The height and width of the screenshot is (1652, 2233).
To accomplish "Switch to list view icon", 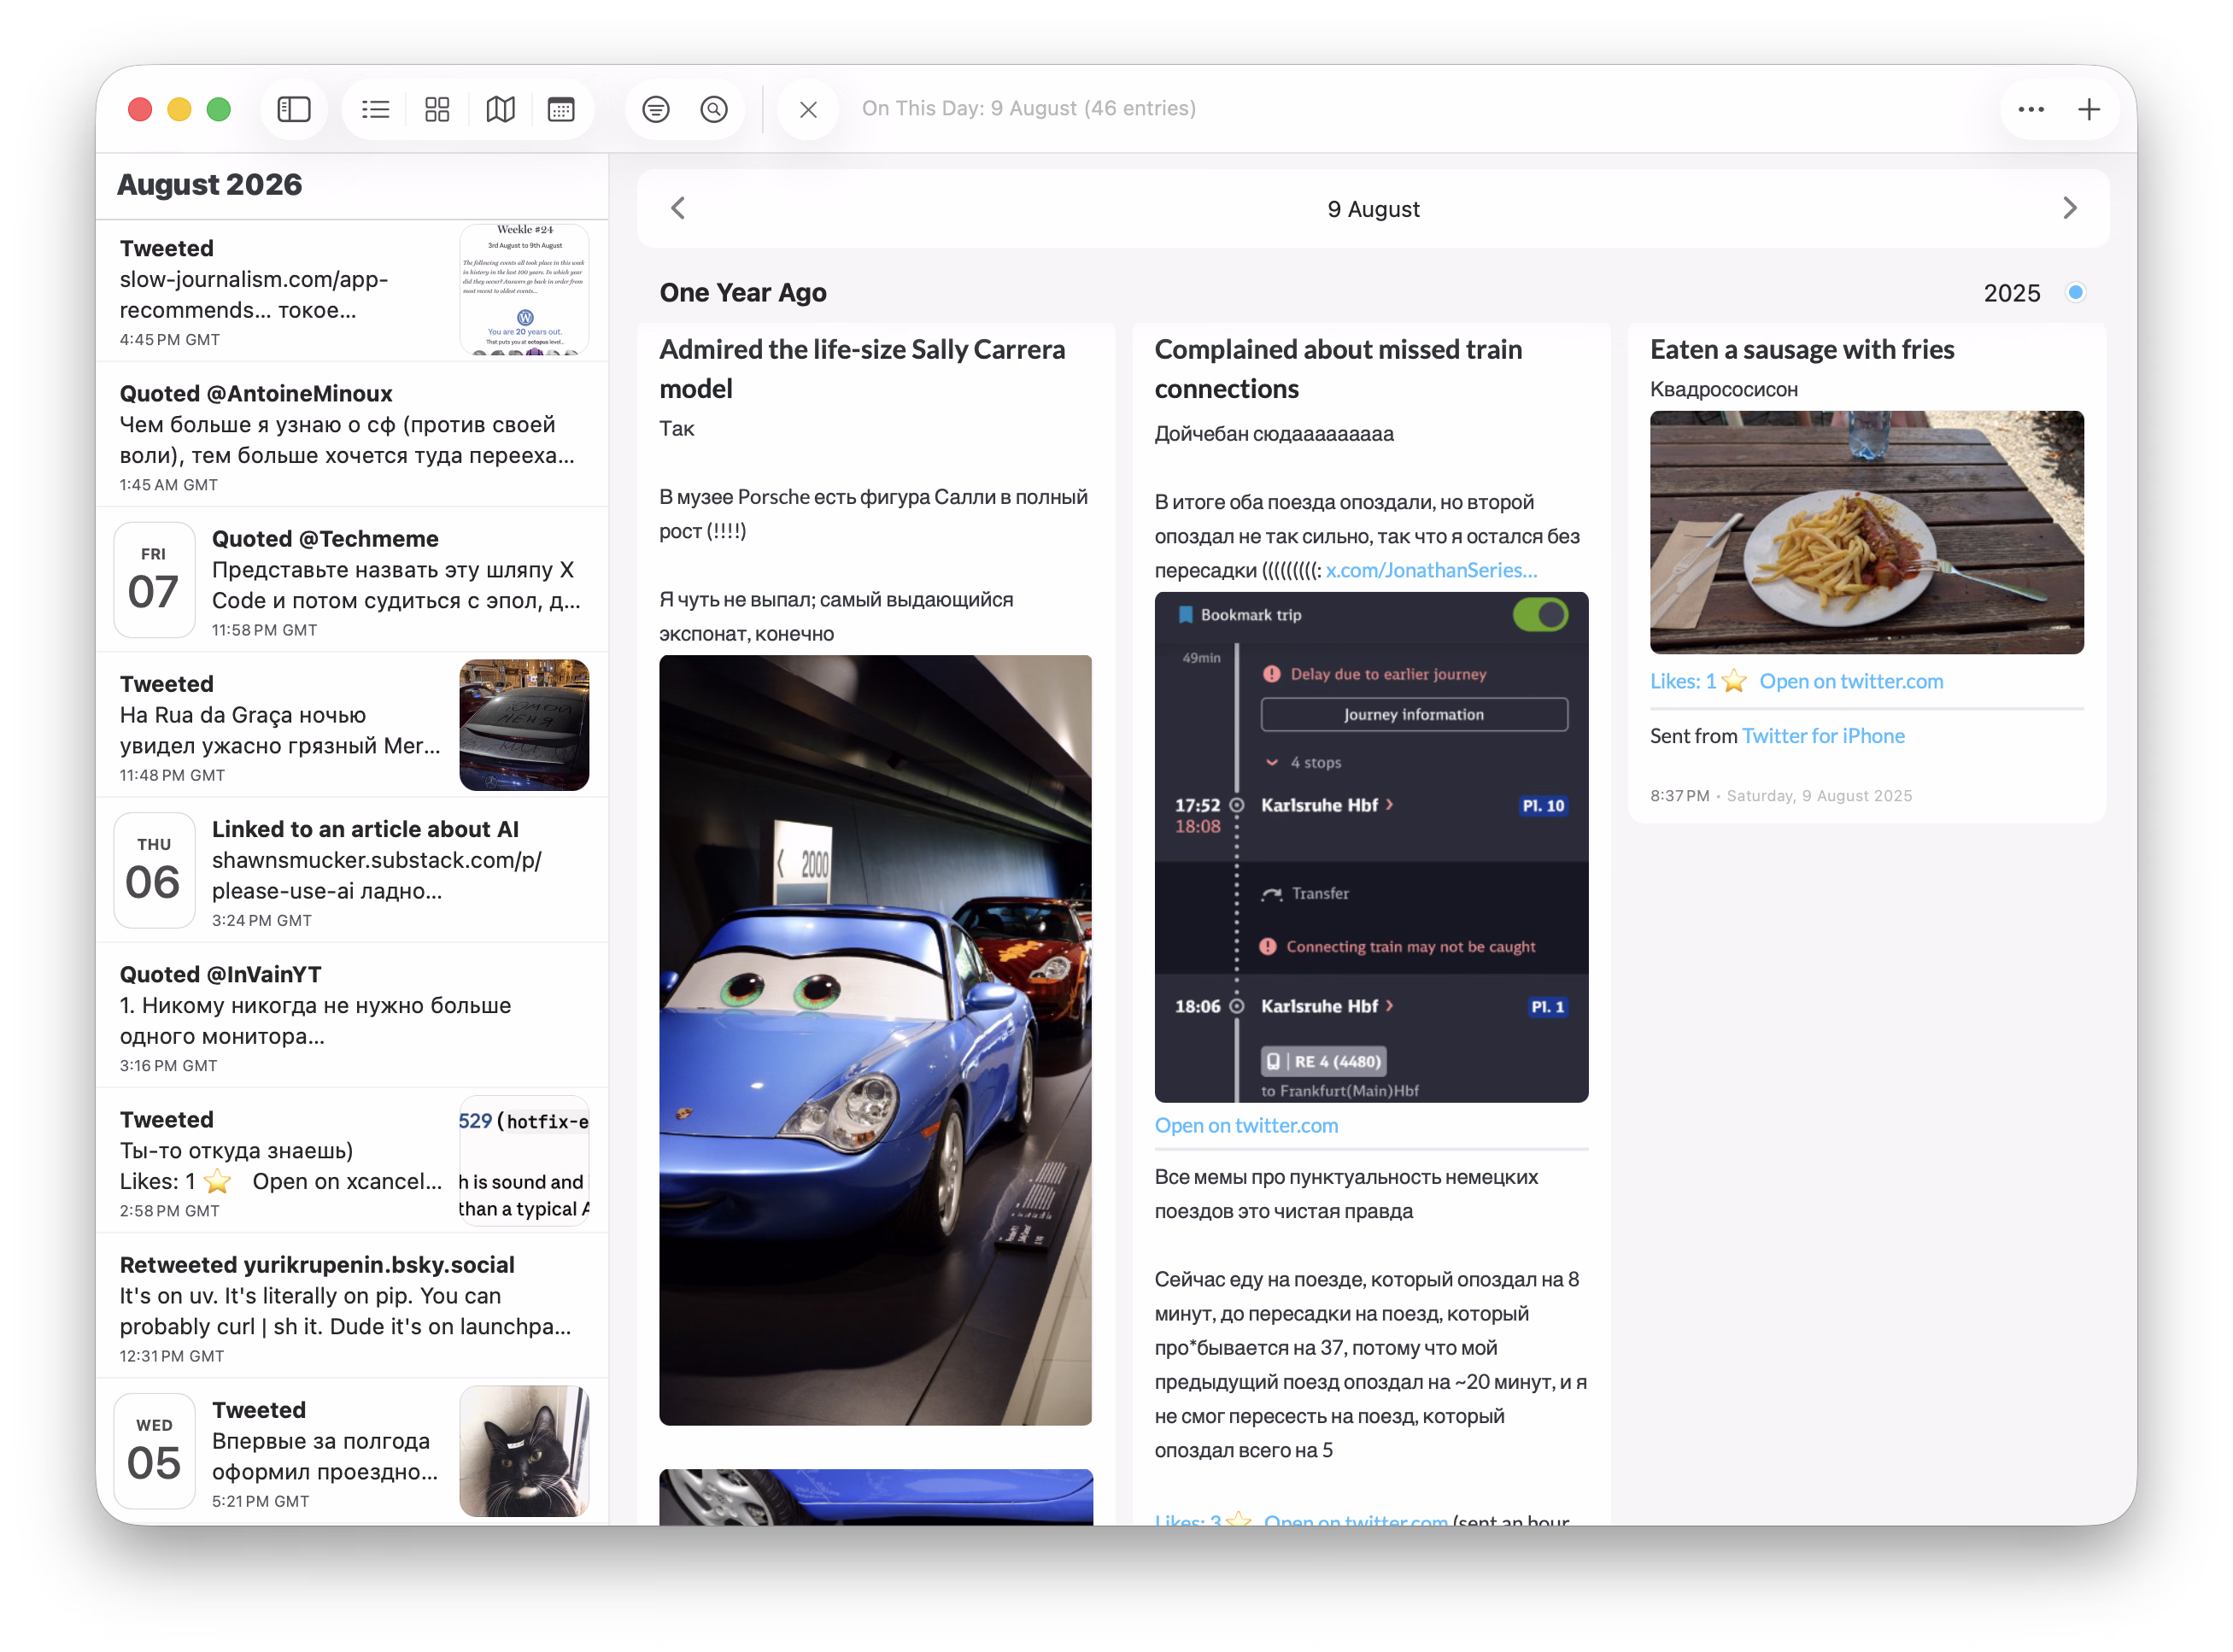I will click(x=375, y=109).
